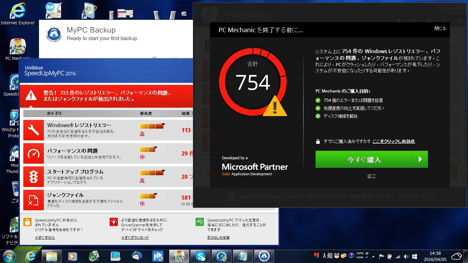Click the orange padlock icon in SpeedUpMyPC
Viewport: 468px width, 263px height.
(x=27, y=222)
